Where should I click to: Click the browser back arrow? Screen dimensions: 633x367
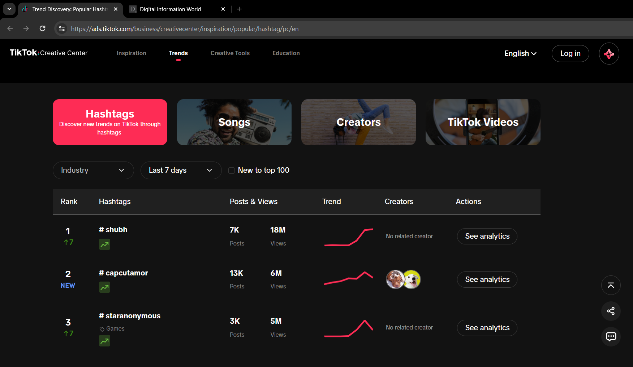coord(10,28)
